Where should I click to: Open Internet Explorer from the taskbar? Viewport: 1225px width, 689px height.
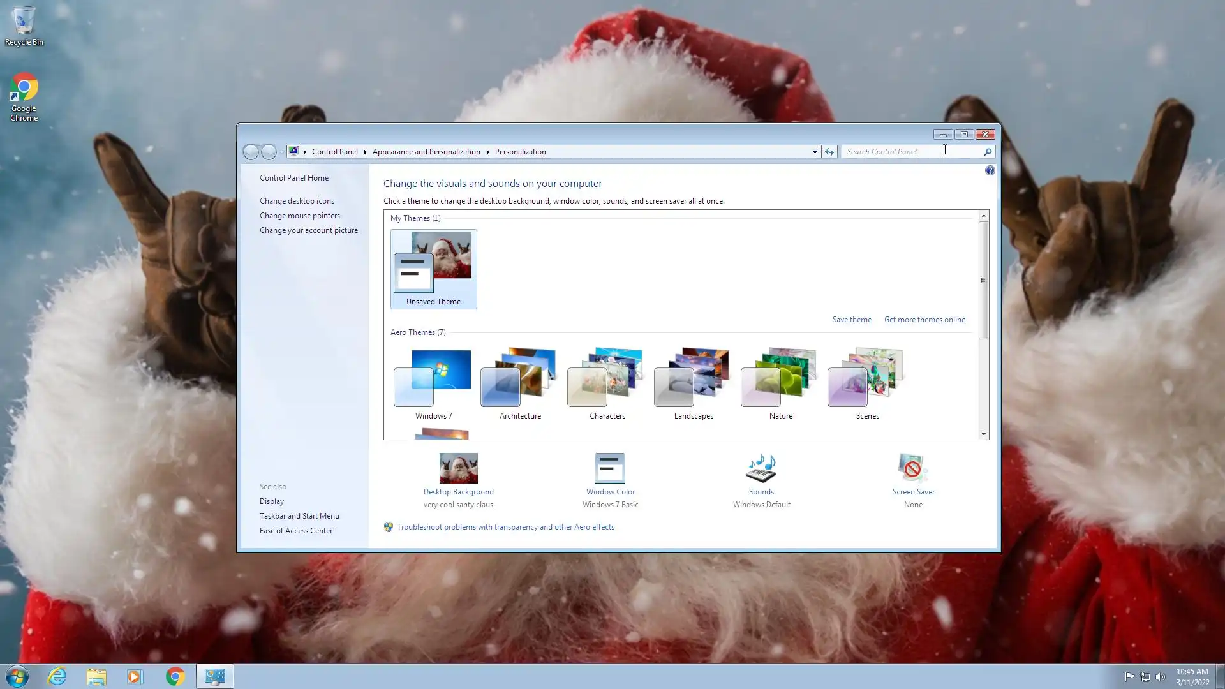(57, 676)
